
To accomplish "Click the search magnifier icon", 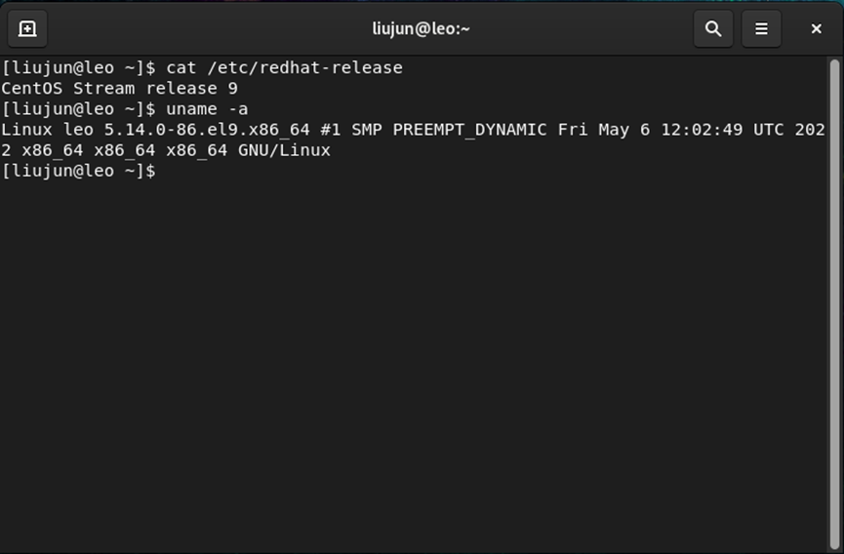I will (x=713, y=28).
